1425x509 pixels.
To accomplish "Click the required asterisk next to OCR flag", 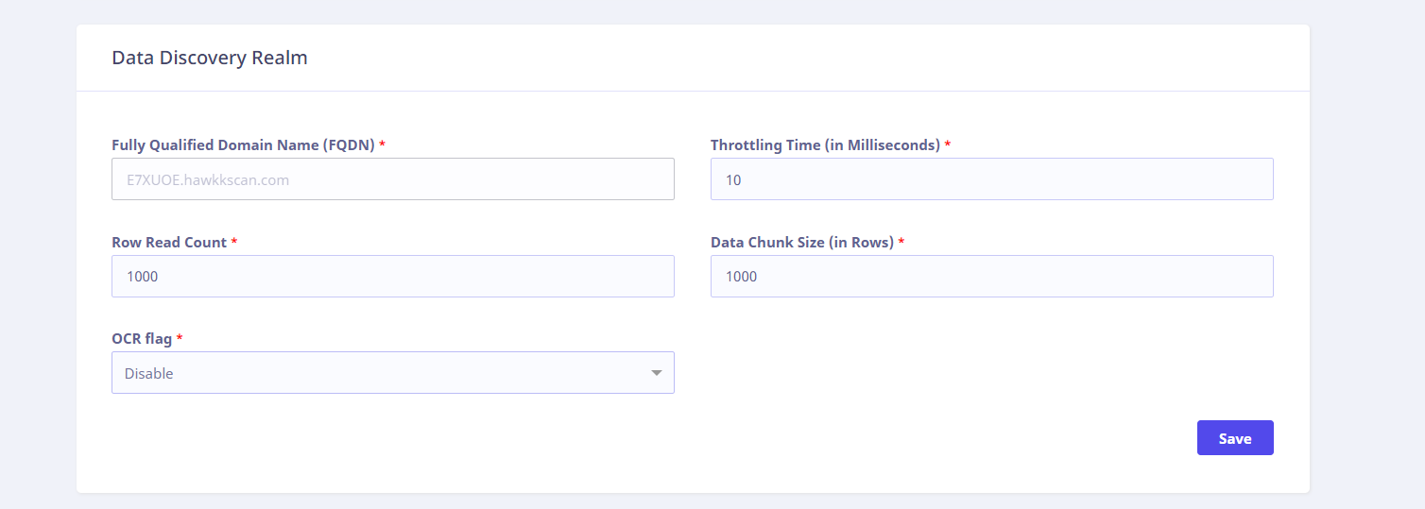I will click(x=180, y=338).
